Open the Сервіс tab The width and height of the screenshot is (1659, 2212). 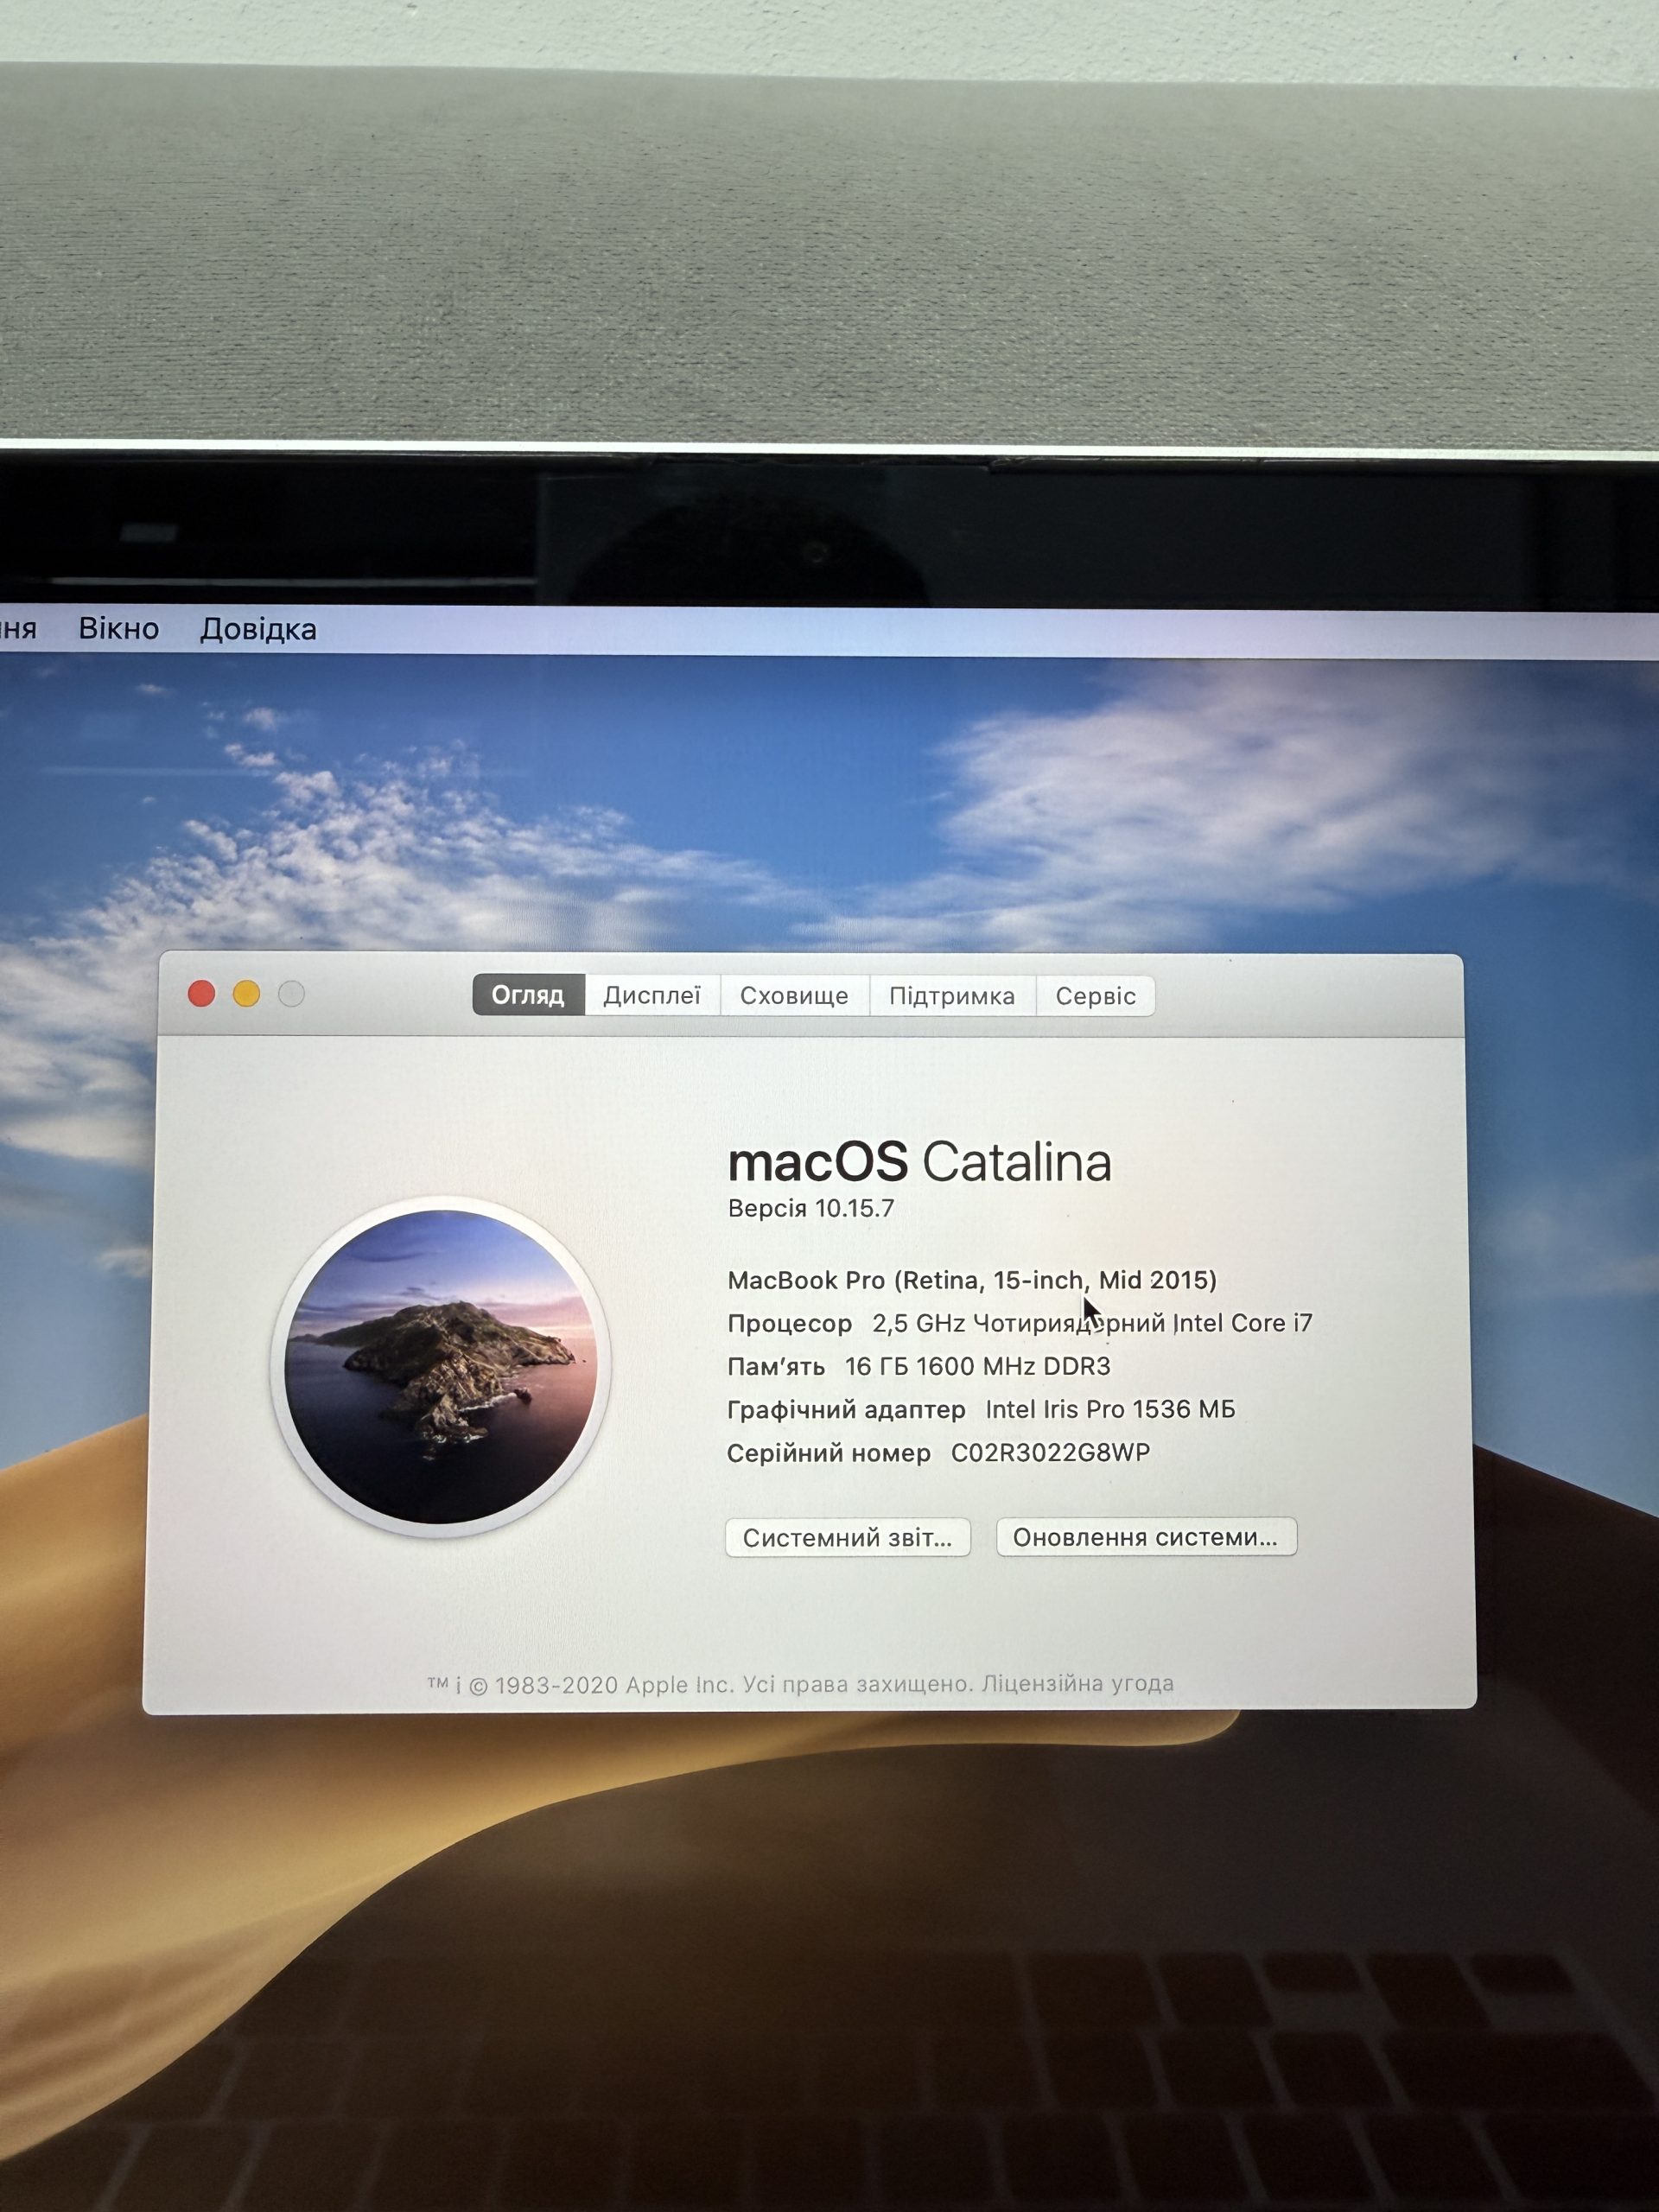(x=1095, y=996)
